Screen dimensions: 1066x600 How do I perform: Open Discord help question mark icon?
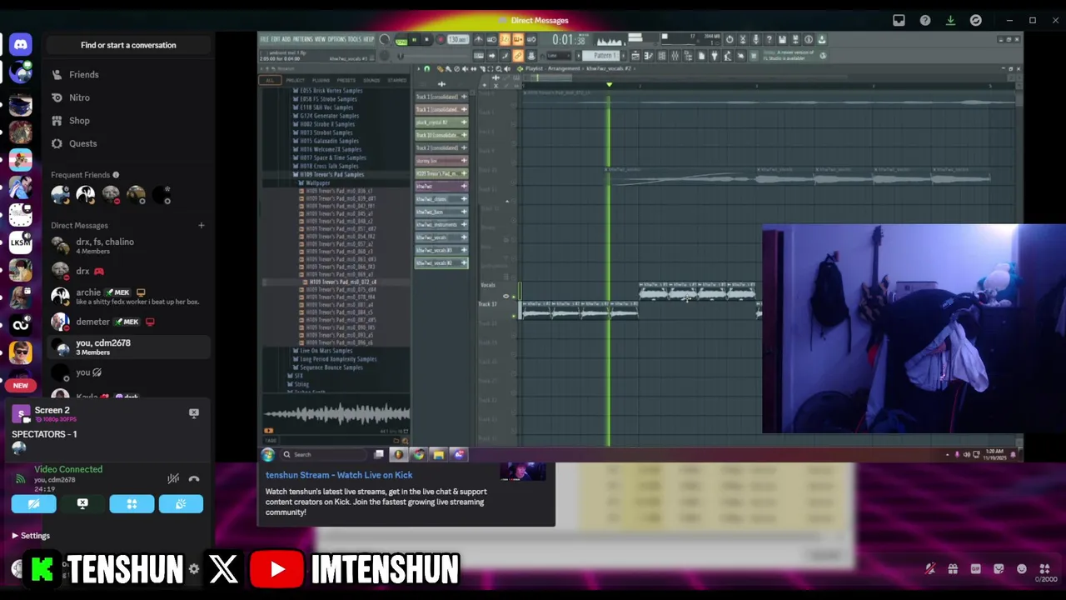[x=924, y=21]
